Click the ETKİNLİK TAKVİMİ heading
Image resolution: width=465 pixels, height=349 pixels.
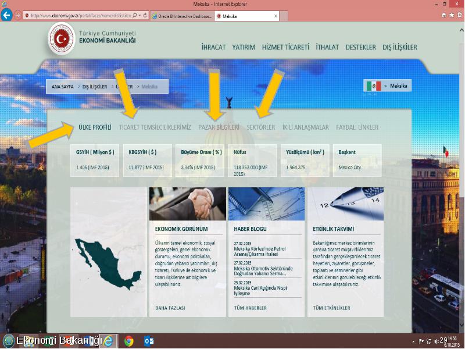pos(333,229)
